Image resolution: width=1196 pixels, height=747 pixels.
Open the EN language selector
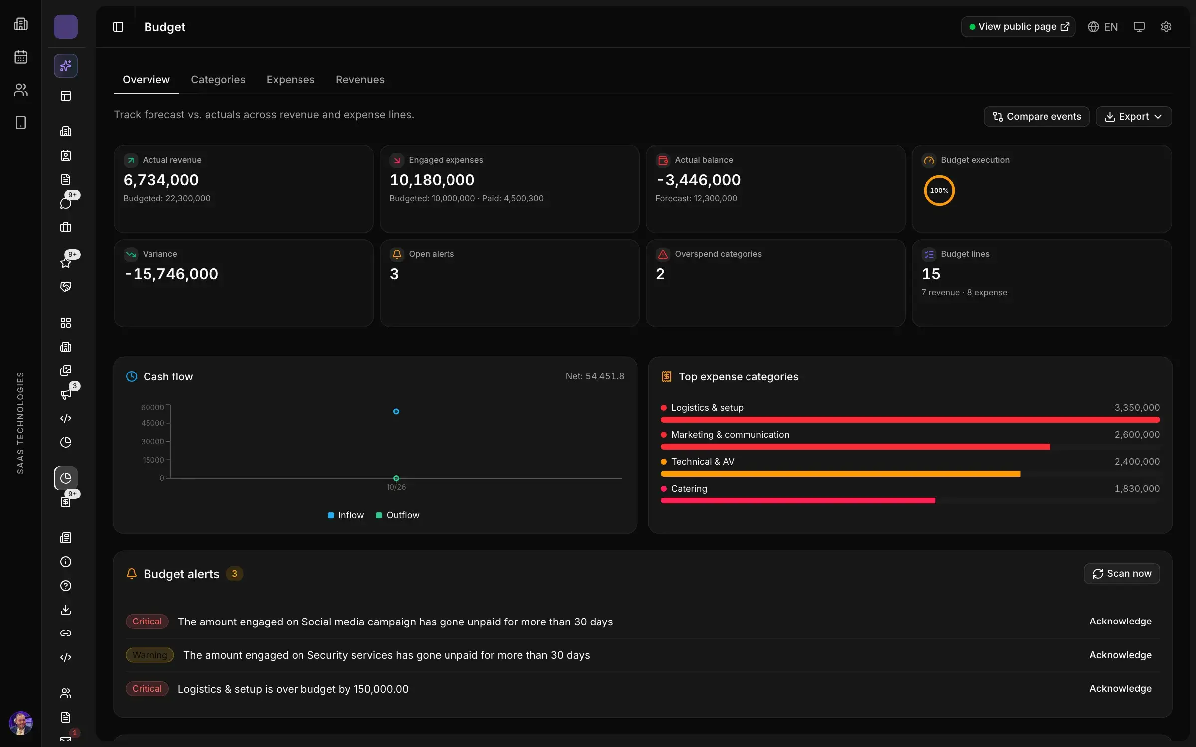[x=1103, y=27]
